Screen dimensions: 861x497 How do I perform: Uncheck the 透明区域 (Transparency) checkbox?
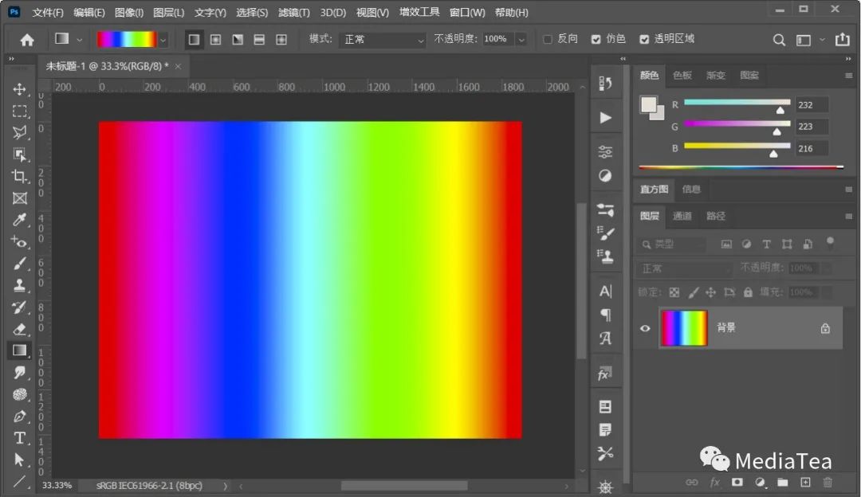click(644, 39)
